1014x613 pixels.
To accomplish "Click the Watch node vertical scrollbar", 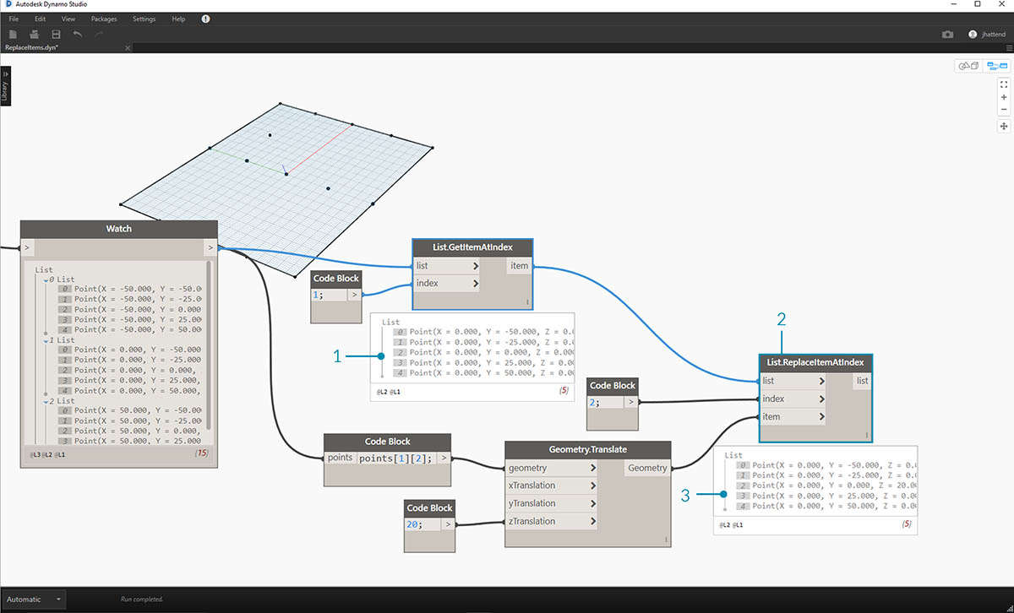I will pyautogui.click(x=209, y=346).
